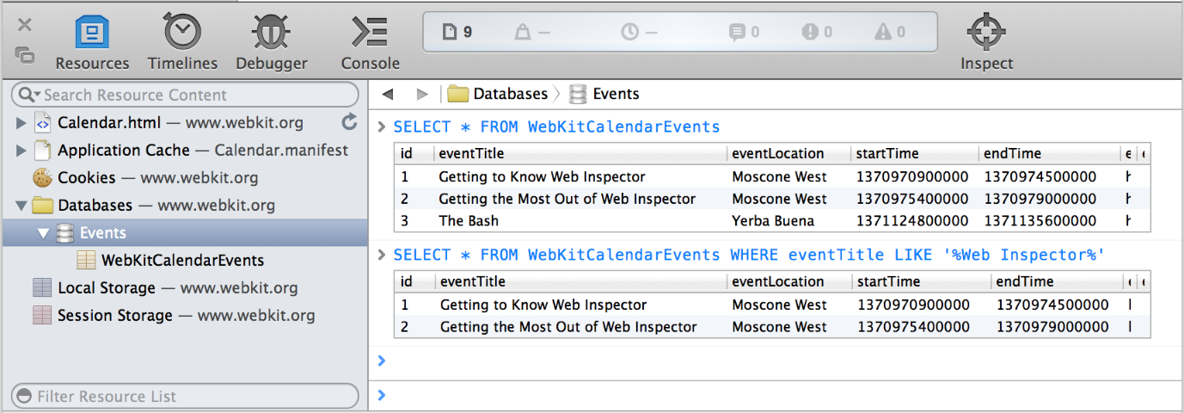The width and height of the screenshot is (1184, 413).
Task: Show the Console panel
Action: 370,41
